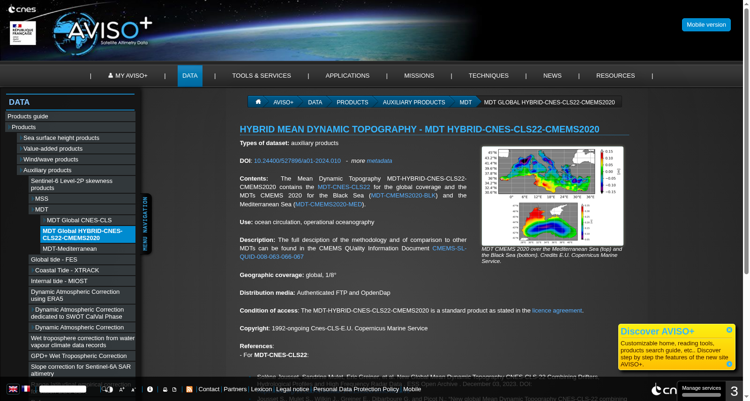
Task: Switch site language to French flag
Action: tap(26, 389)
